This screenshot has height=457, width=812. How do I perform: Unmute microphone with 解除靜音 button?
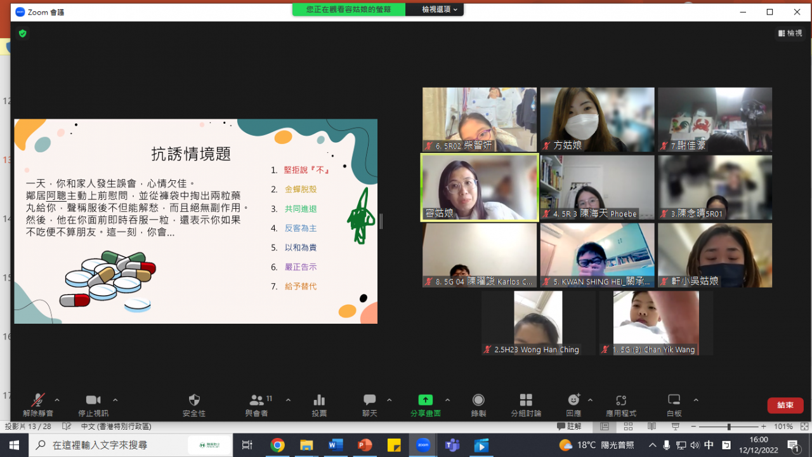pos(38,404)
